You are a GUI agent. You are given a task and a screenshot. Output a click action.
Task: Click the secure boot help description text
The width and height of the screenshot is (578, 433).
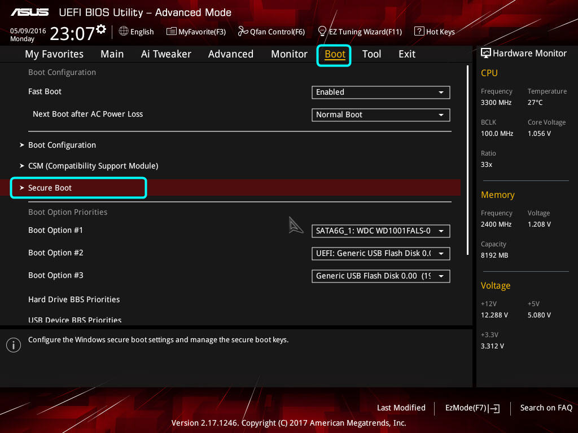click(159, 339)
